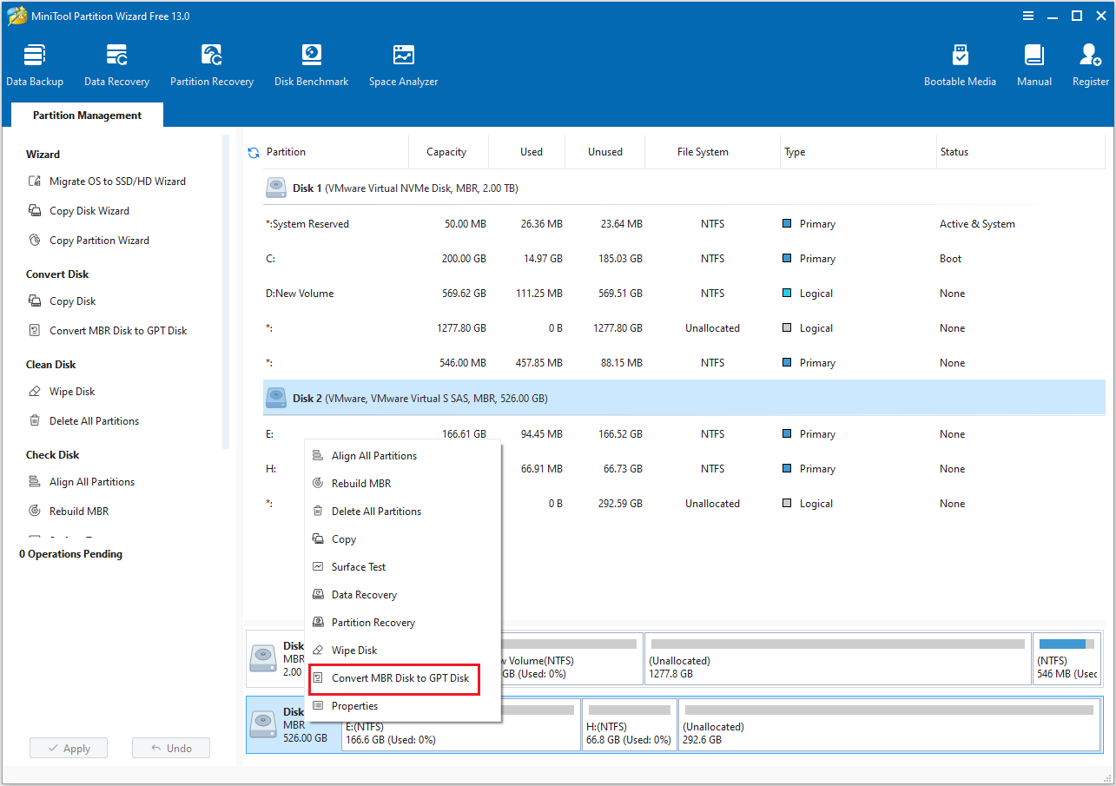Click the Apply button
1116x786 pixels.
68,747
